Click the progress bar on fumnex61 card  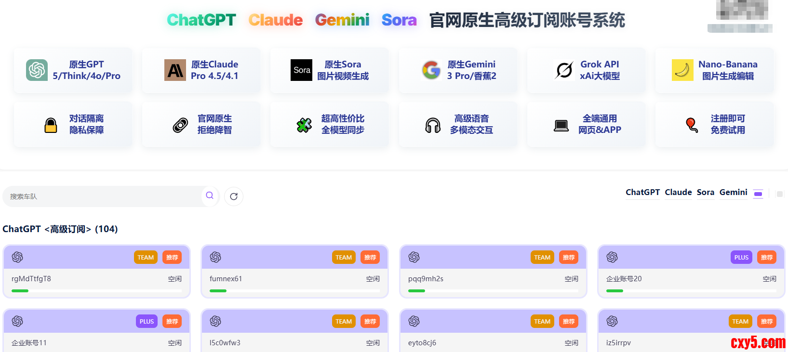pos(295,291)
